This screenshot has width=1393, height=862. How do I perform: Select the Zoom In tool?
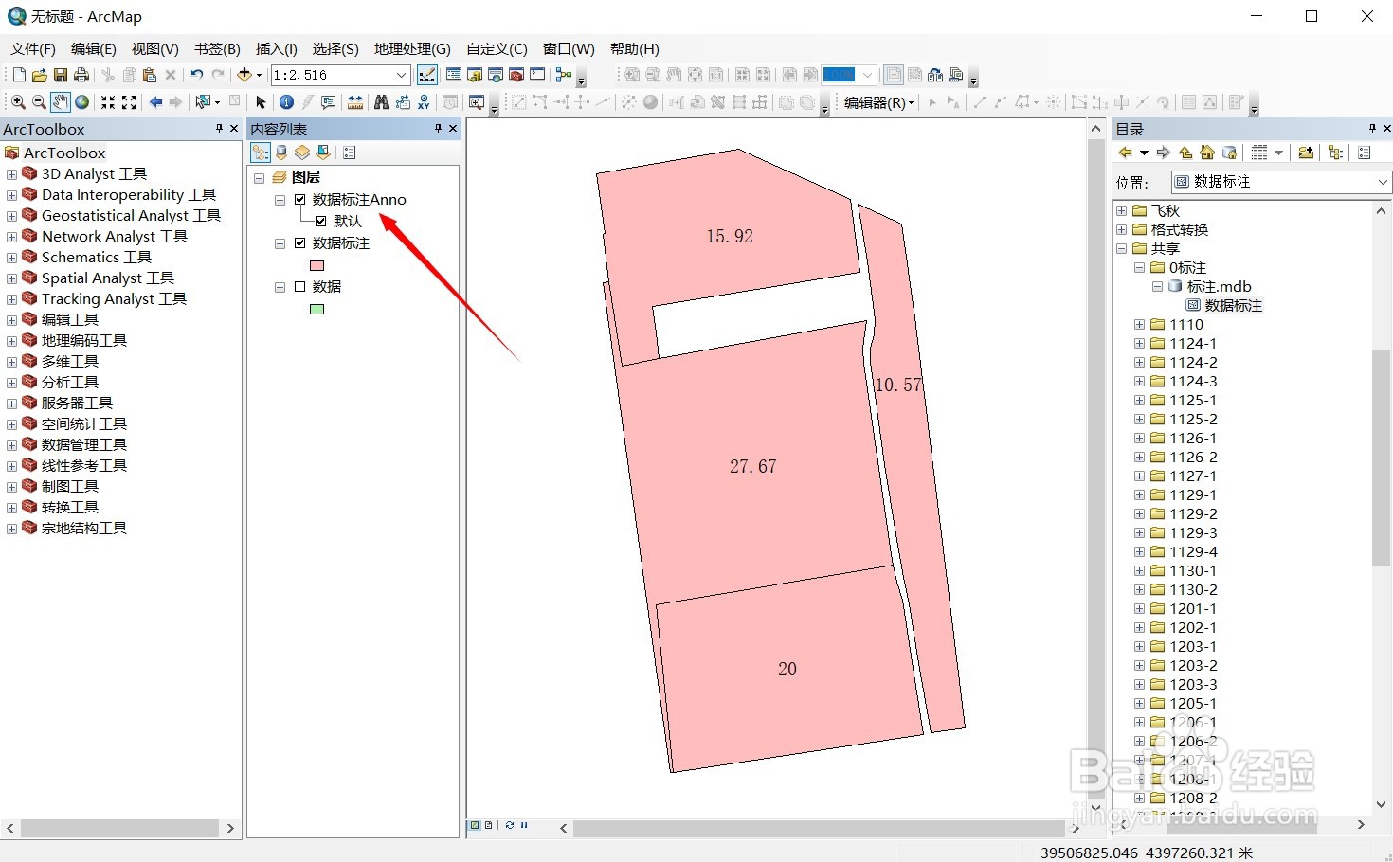18,102
